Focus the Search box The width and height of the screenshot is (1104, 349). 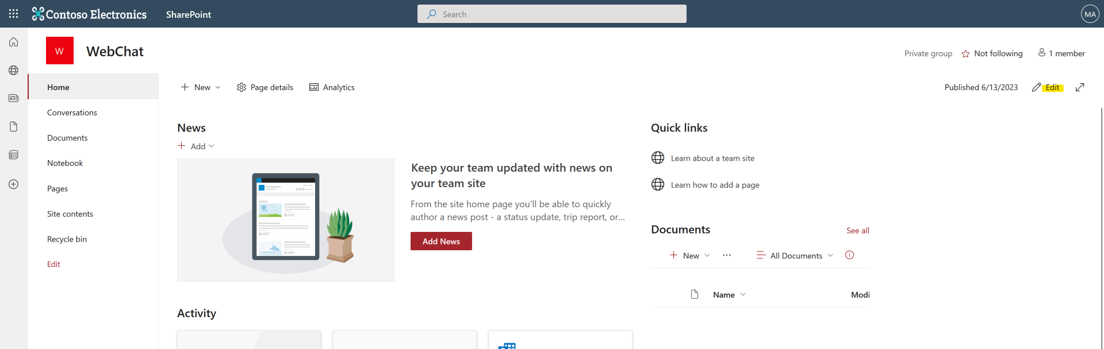click(552, 14)
